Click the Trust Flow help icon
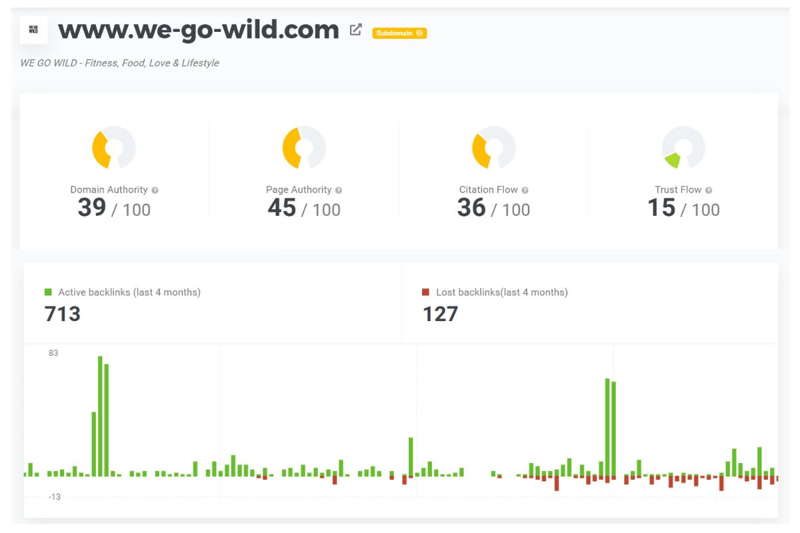 click(709, 190)
